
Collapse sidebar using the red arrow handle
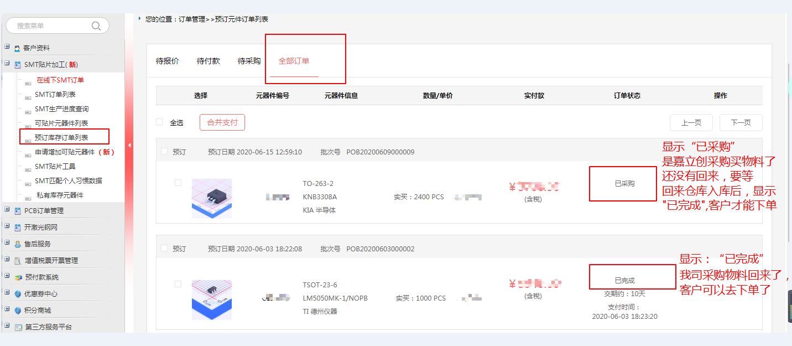tap(129, 146)
